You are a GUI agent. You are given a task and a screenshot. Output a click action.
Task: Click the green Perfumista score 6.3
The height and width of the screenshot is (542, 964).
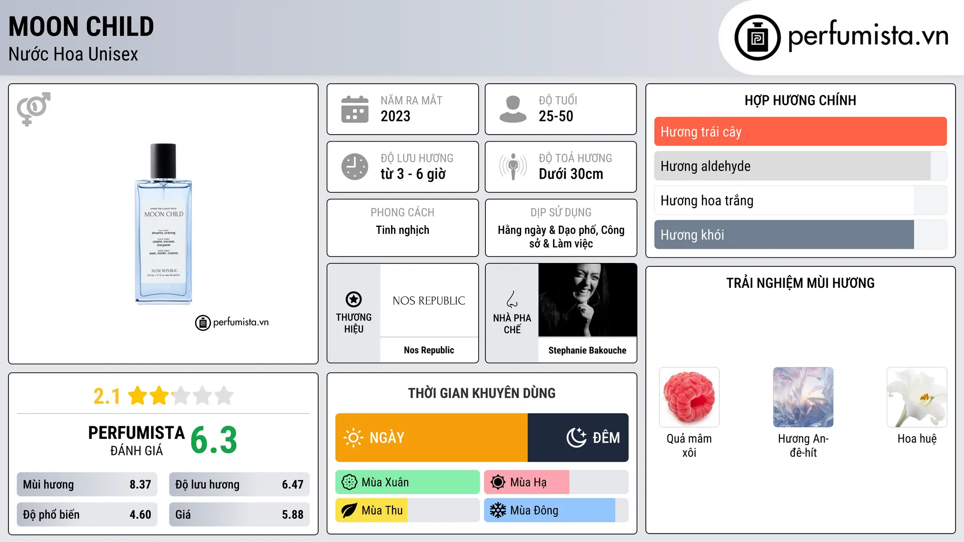(x=214, y=440)
